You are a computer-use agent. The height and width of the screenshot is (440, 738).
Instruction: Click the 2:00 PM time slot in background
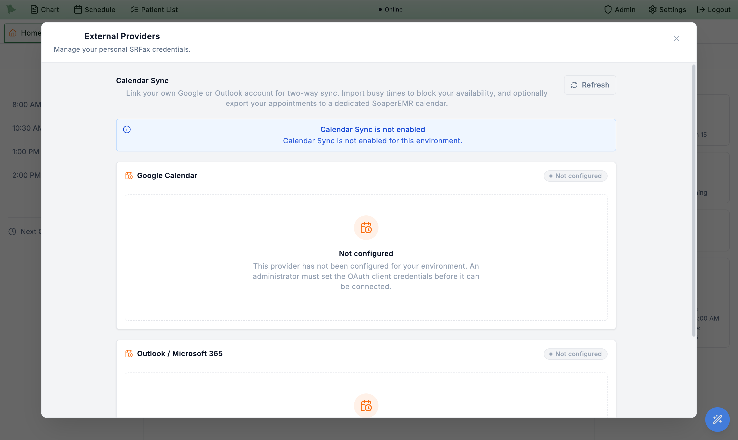pyautogui.click(x=26, y=175)
